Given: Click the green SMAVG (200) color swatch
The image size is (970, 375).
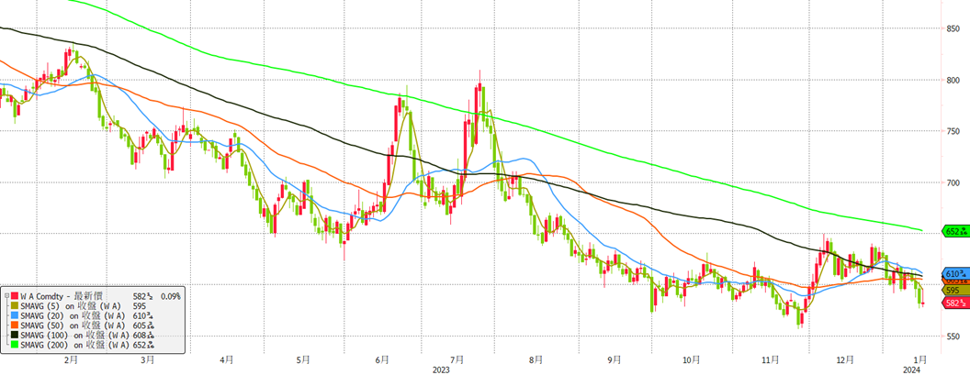Looking at the screenshot, I should 14,346.
